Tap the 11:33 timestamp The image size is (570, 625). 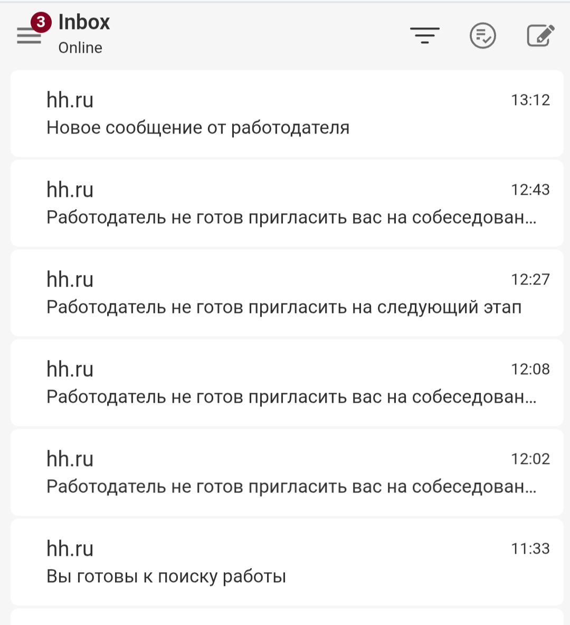pyautogui.click(x=530, y=549)
